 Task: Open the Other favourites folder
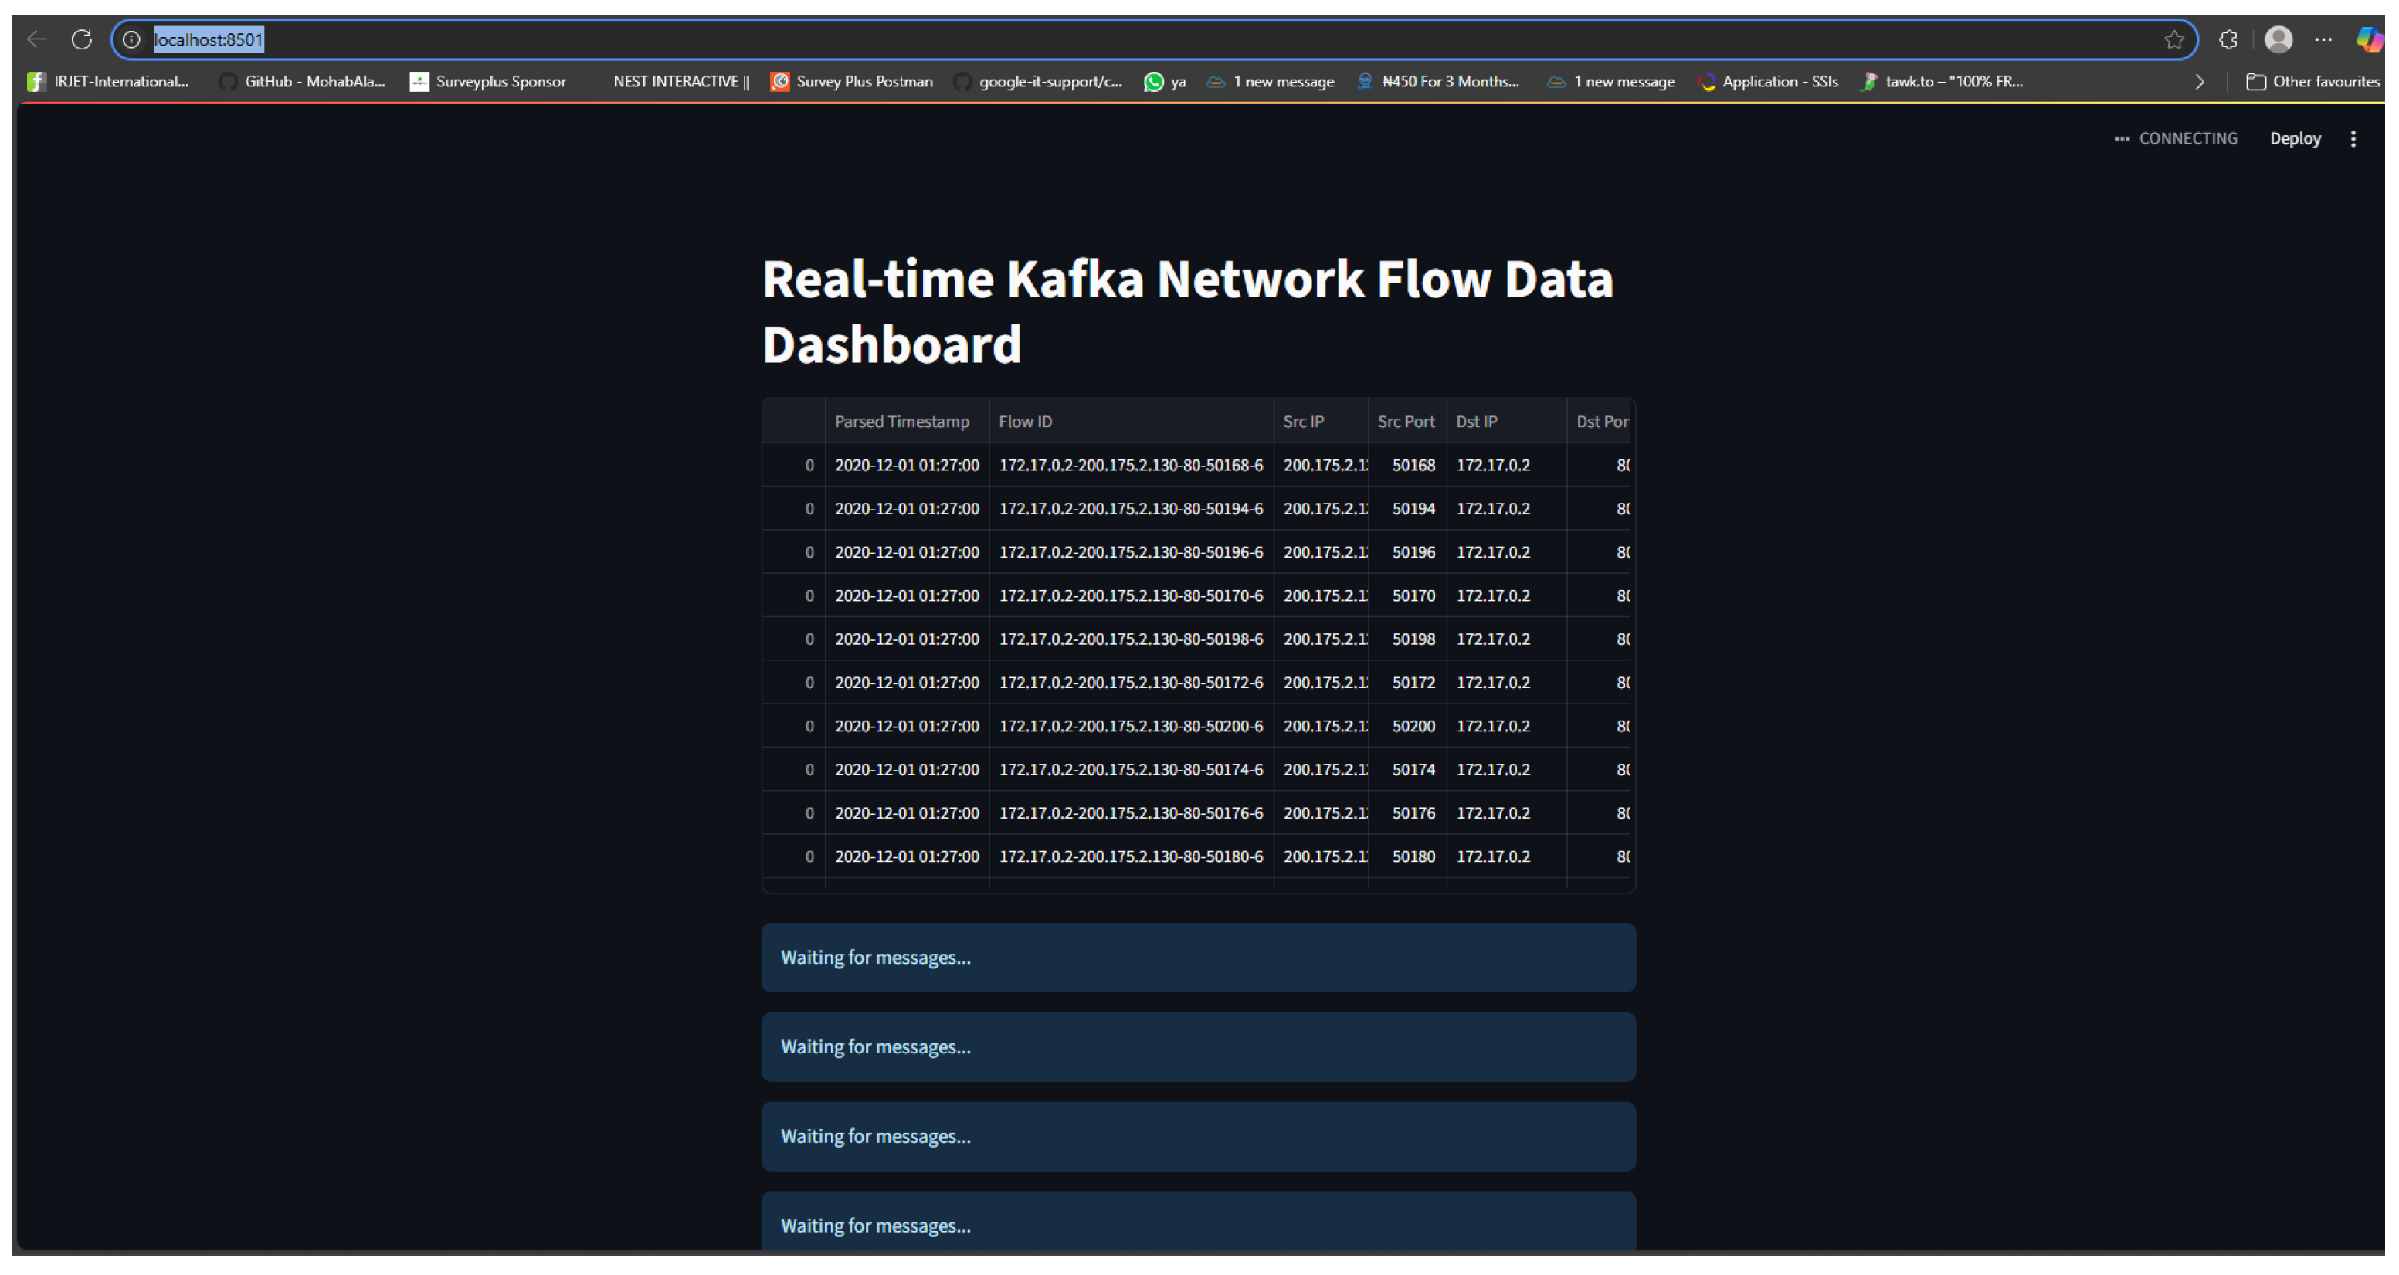(x=2313, y=82)
